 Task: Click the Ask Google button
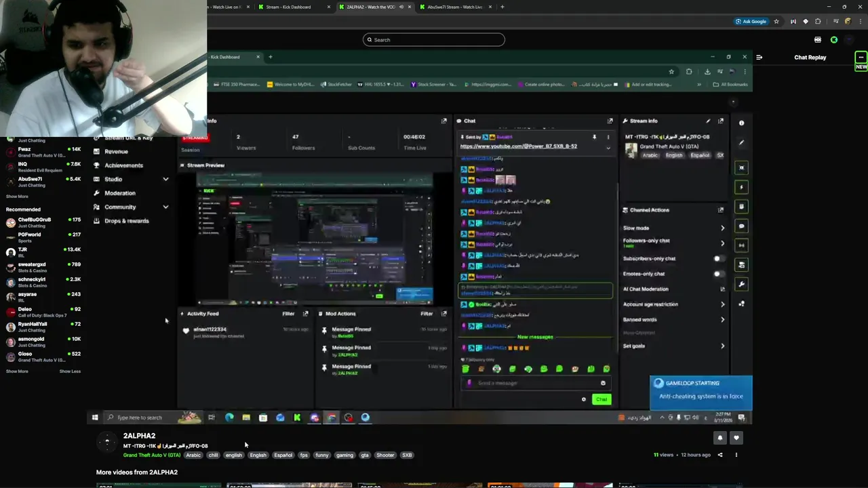751,22
